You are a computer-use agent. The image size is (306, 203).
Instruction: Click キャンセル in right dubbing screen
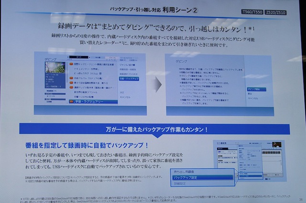(253, 98)
